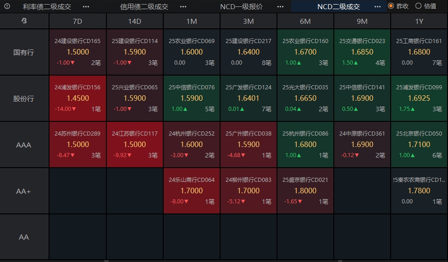Open the 25建设银行CD217 cell
The height and width of the screenshot is (262, 448).
248,52
